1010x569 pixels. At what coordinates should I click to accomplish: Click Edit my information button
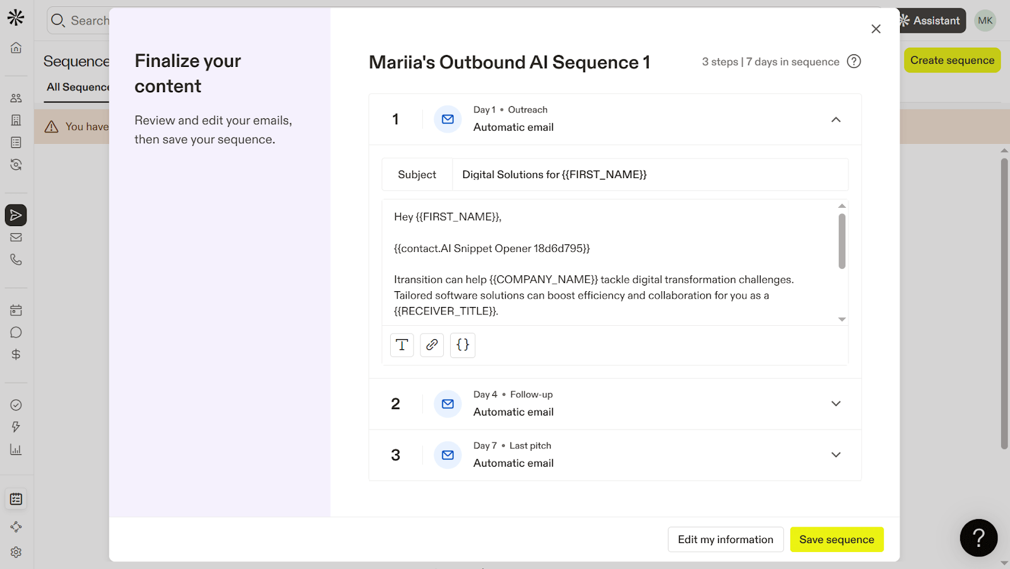[725, 539]
